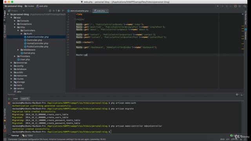Switch to first Local terminal tab
The image size is (251, 141).
pos(15,99)
